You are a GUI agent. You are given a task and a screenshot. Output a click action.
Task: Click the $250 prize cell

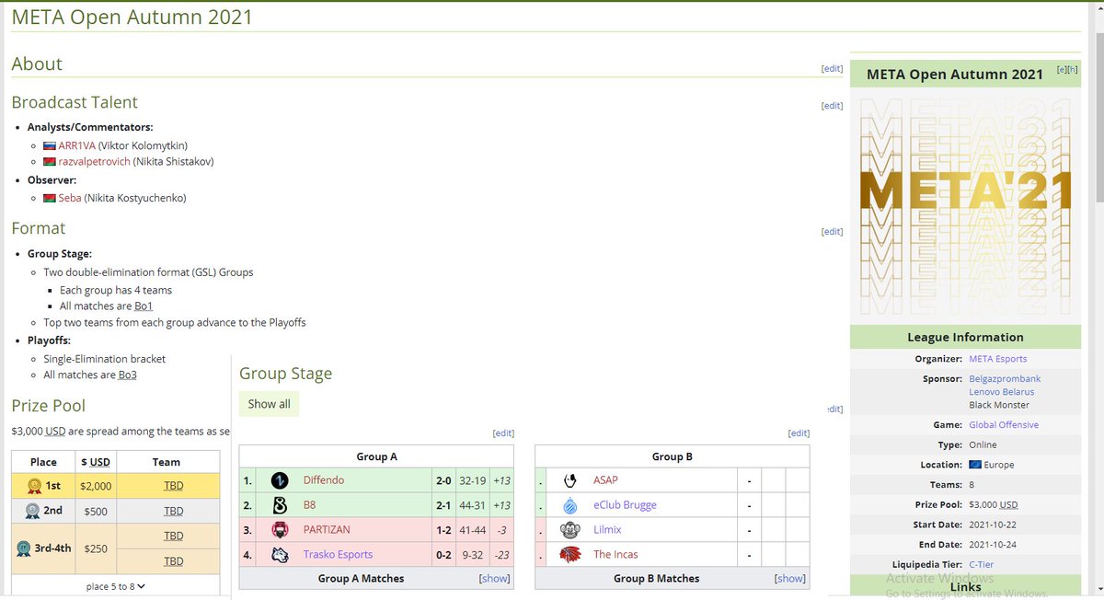point(96,548)
